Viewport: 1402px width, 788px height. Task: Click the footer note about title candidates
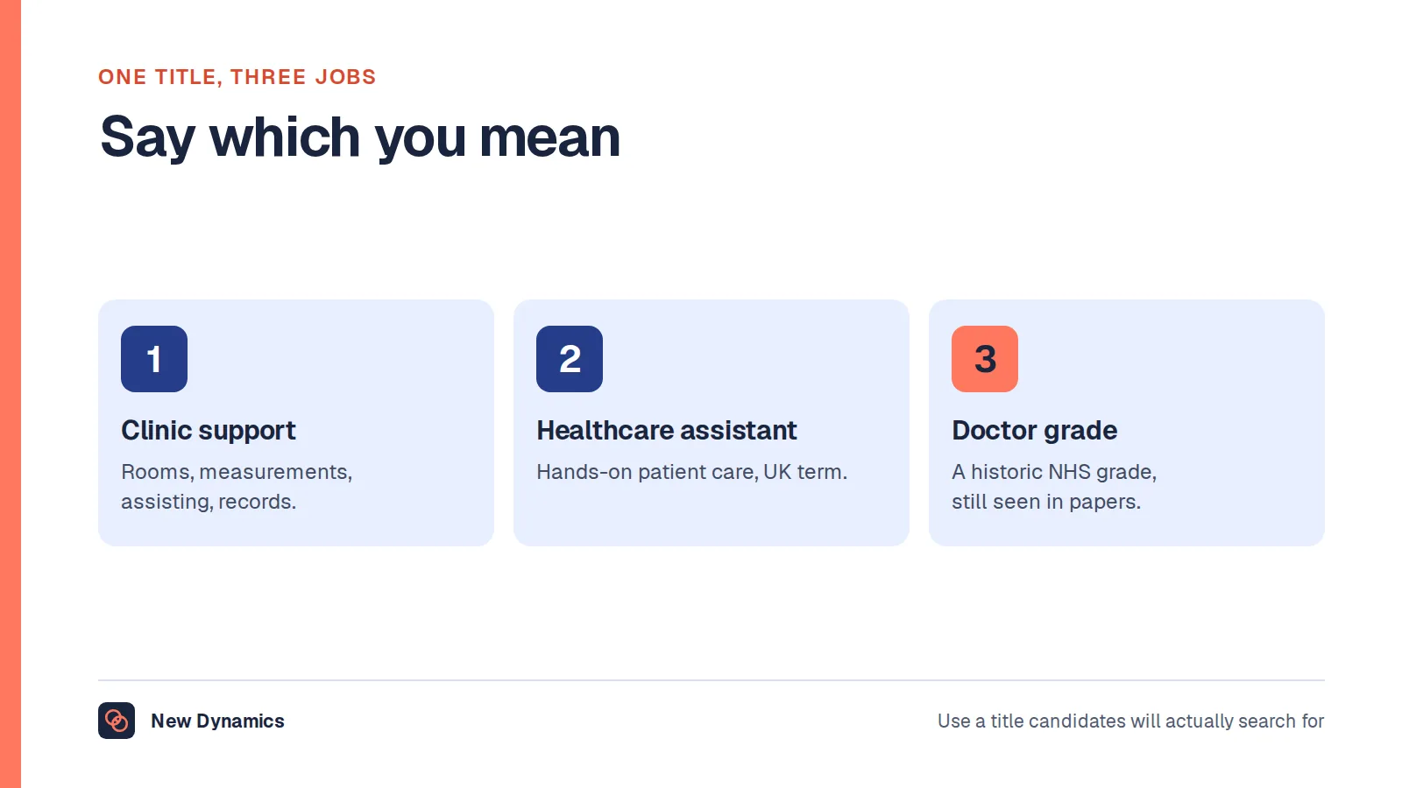coord(1130,721)
